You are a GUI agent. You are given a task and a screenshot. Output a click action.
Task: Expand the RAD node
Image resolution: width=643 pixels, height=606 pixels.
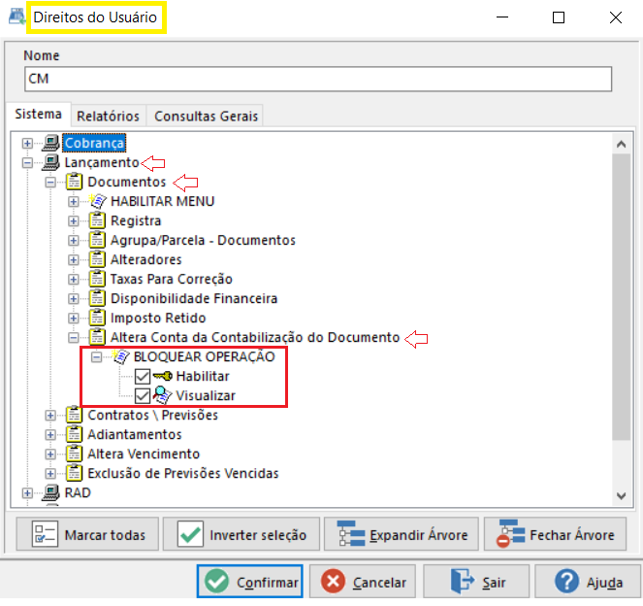(27, 492)
